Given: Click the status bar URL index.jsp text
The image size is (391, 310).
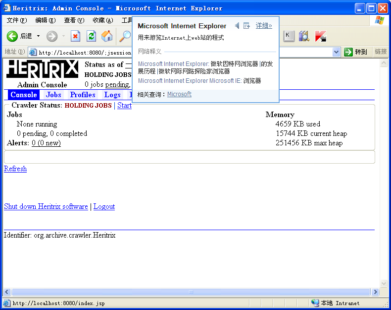Looking at the screenshot, I should (58, 303).
